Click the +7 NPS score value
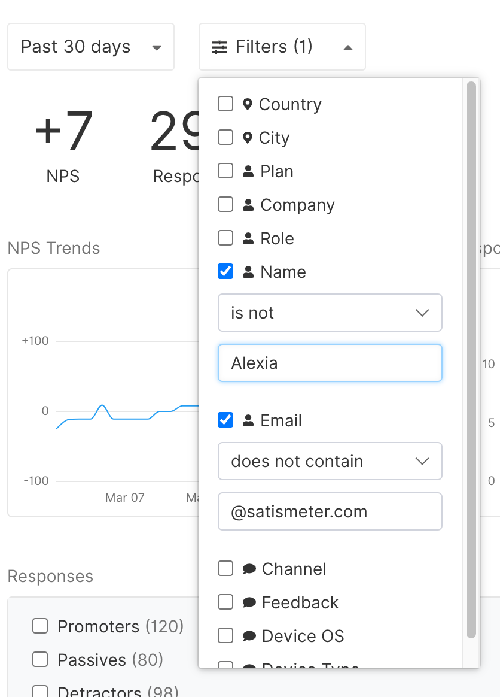This screenshot has height=697, width=500. pos(64,131)
